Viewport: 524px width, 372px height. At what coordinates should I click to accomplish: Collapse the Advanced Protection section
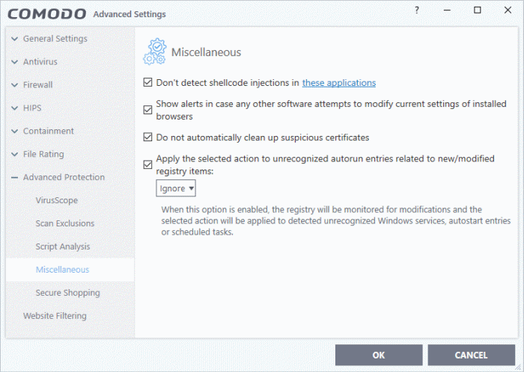click(x=14, y=177)
